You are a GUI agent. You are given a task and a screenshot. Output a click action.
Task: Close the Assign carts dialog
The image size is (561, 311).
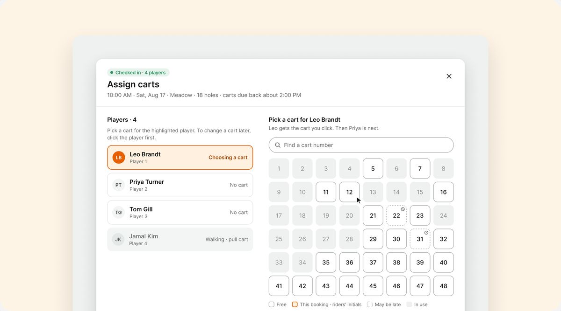pos(449,76)
